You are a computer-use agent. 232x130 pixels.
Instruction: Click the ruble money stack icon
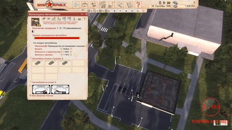(x=175, y=3)
